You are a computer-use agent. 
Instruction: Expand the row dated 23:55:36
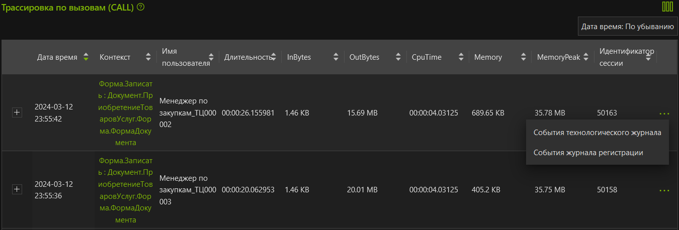pos(17,189)
